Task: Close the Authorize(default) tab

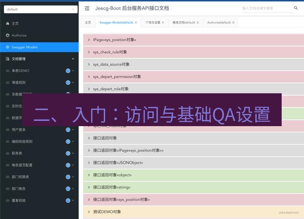Action: 233,22
